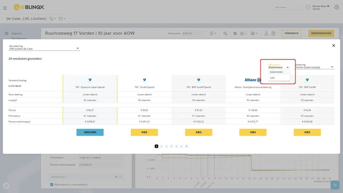Click the flow route icon in toolbar
This screenshot has height=193, width=343.
[225, 33]
